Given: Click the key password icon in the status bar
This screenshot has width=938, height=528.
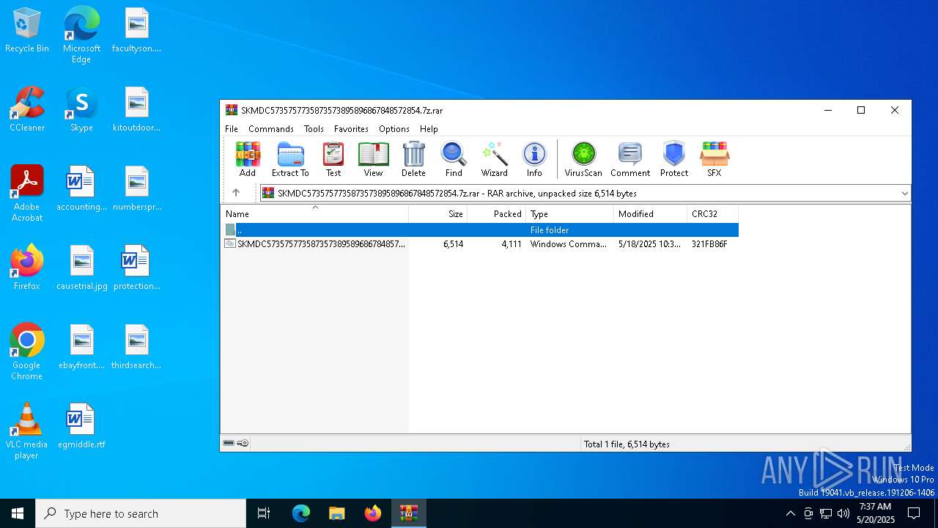Looking at the screenshot, I should [243, 443].
